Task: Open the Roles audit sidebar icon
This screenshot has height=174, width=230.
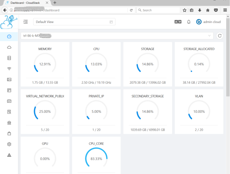Action: [9, 112]
